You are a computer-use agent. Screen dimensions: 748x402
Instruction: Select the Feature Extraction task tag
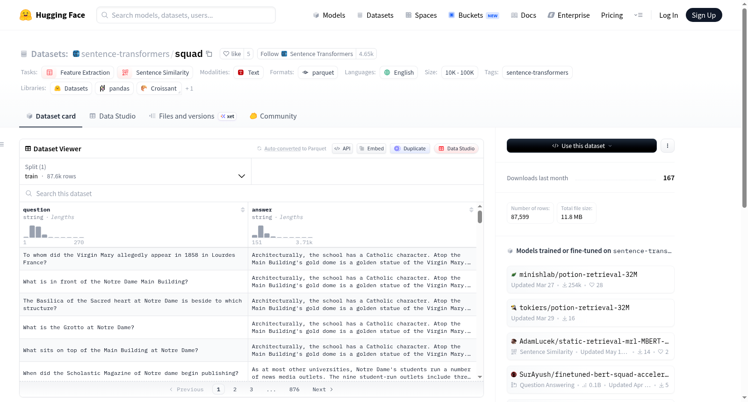[x=78, y=72]
